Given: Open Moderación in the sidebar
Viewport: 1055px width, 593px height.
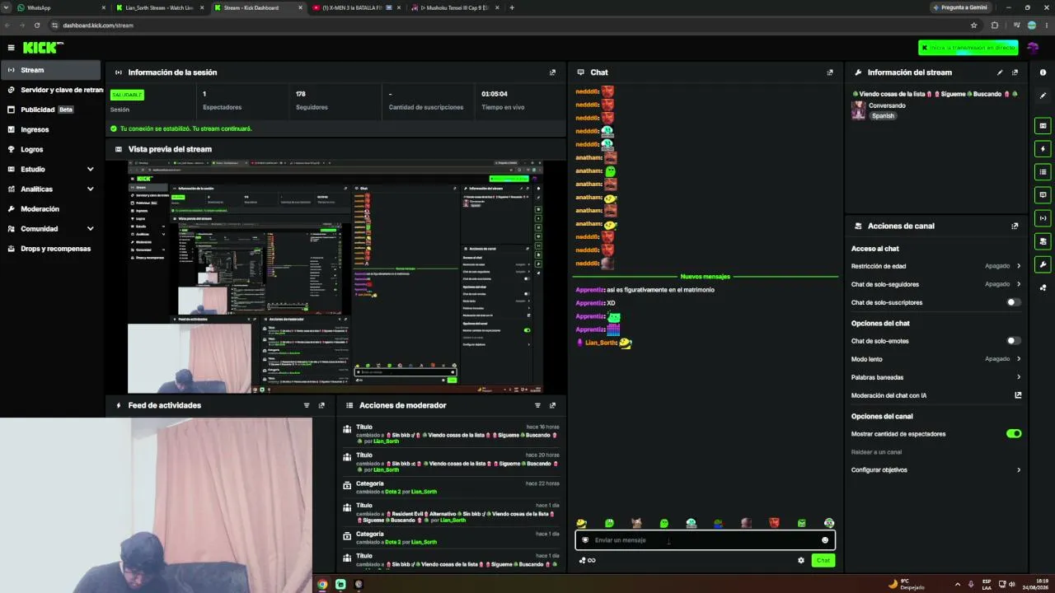Looking at the screenshot, I should pyautogui.click(x=50, y=209).
